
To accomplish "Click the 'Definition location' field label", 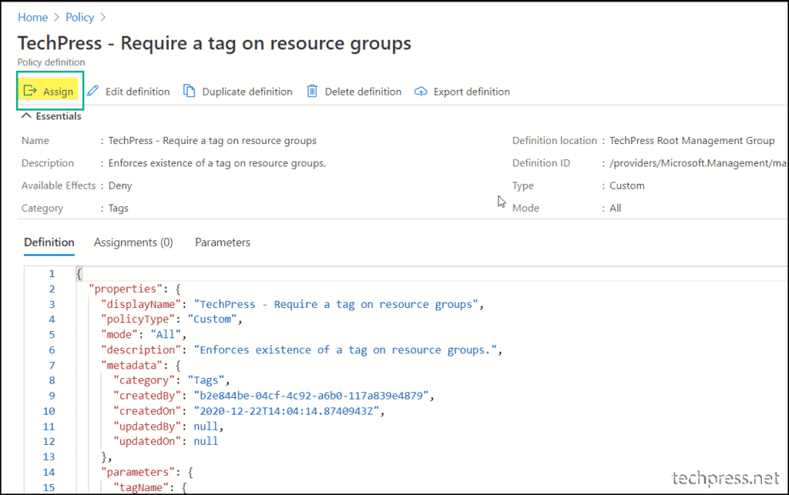I will [x=555, y=141].
